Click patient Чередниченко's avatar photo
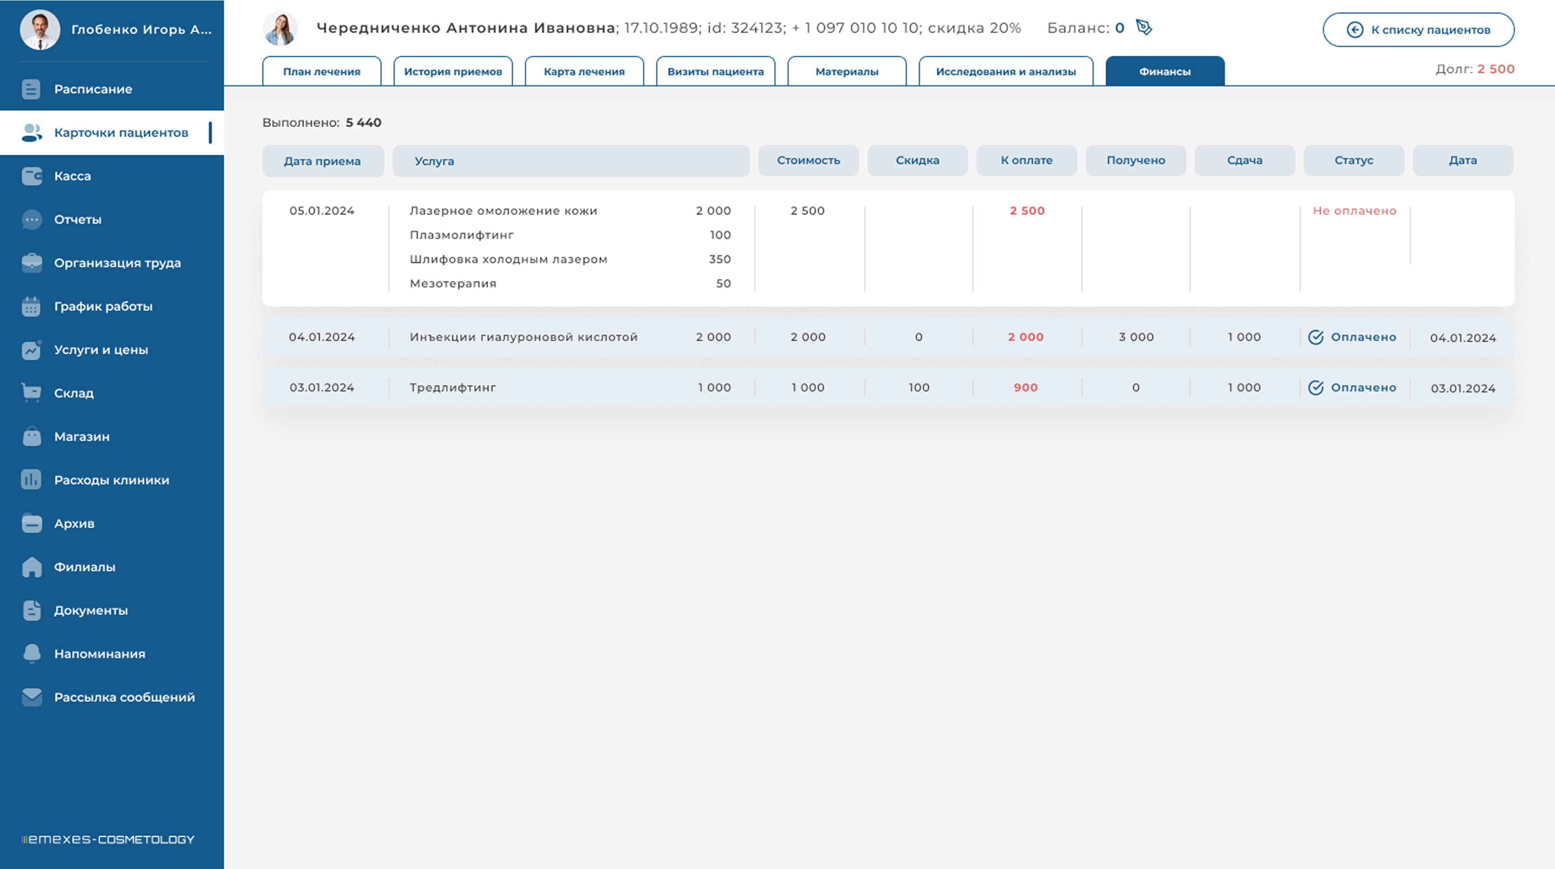This screenshot has width=1555, height=869. click(280, 28)
